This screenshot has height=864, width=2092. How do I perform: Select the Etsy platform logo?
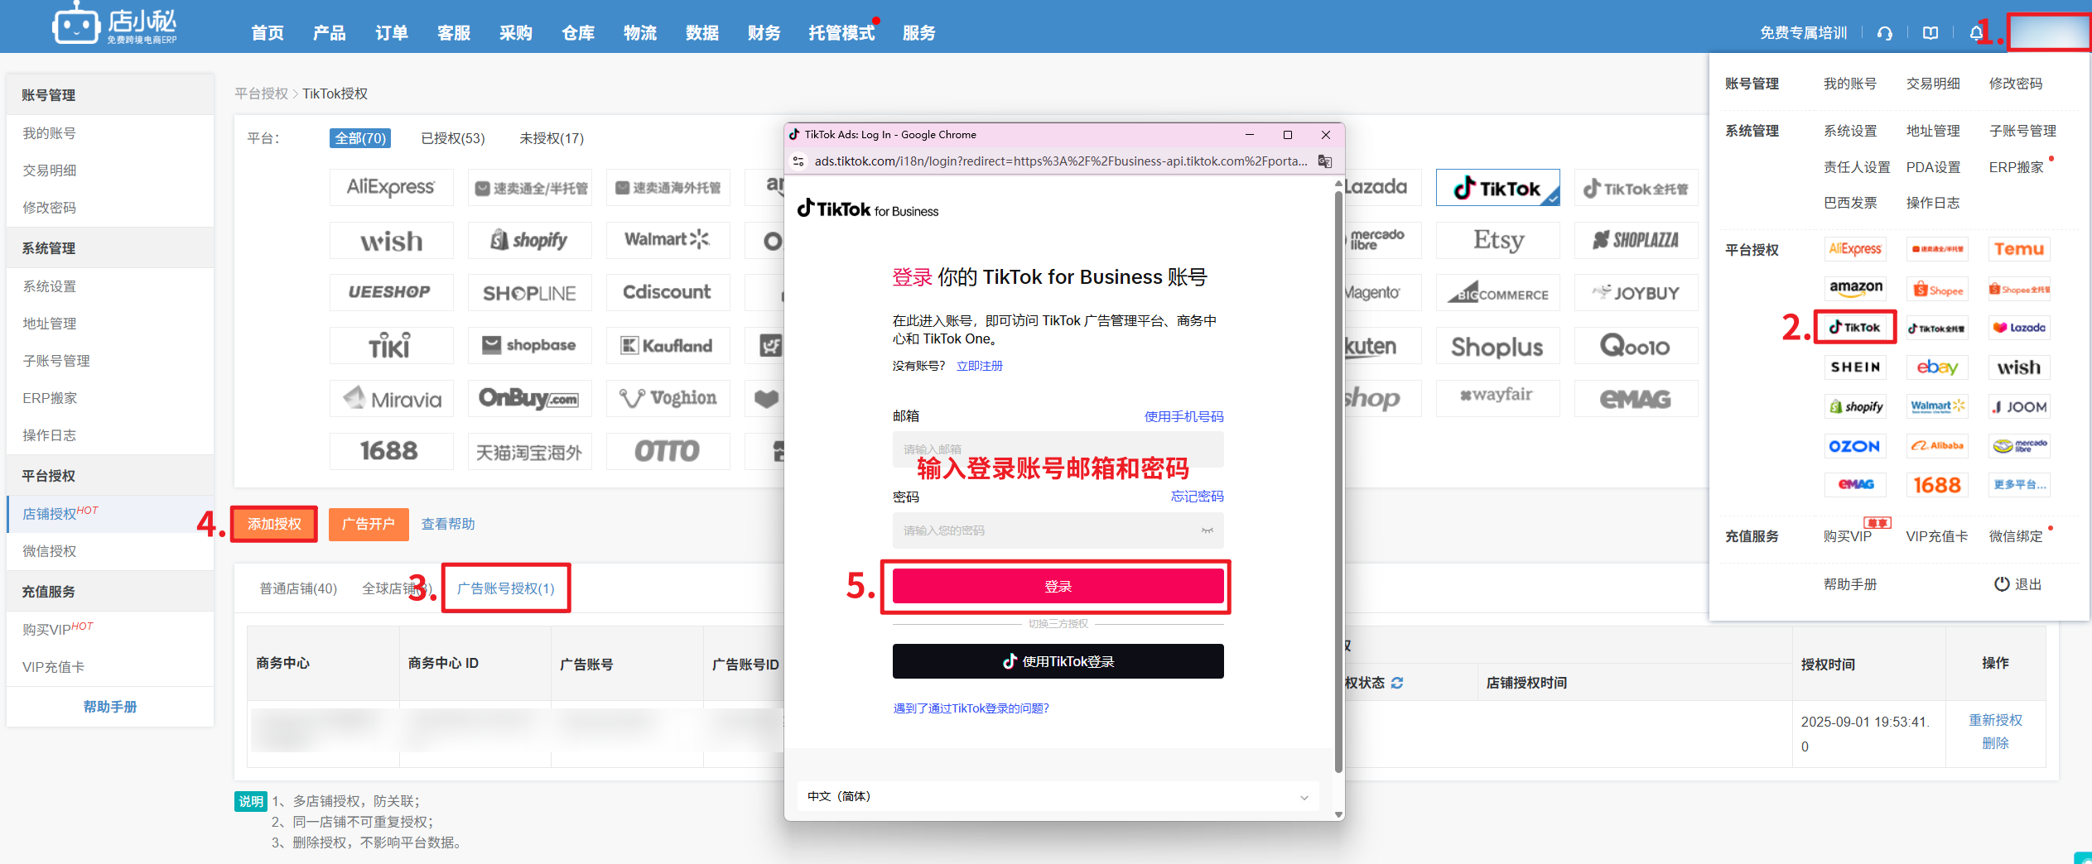[1498, 240]
